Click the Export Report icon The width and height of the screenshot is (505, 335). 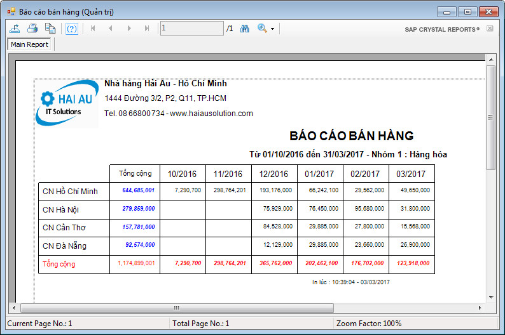click(15, 29)
